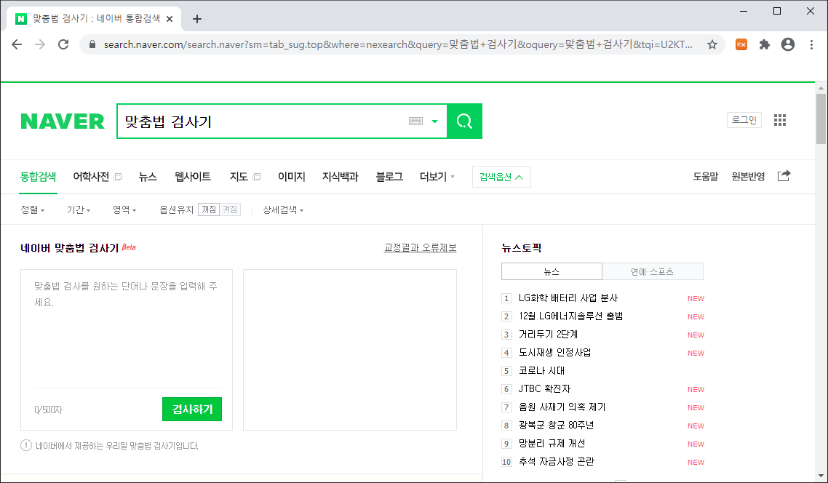Click the site lock icon in address bar
This screenshot has height=483, width=828.
click(x=92, y=44)
